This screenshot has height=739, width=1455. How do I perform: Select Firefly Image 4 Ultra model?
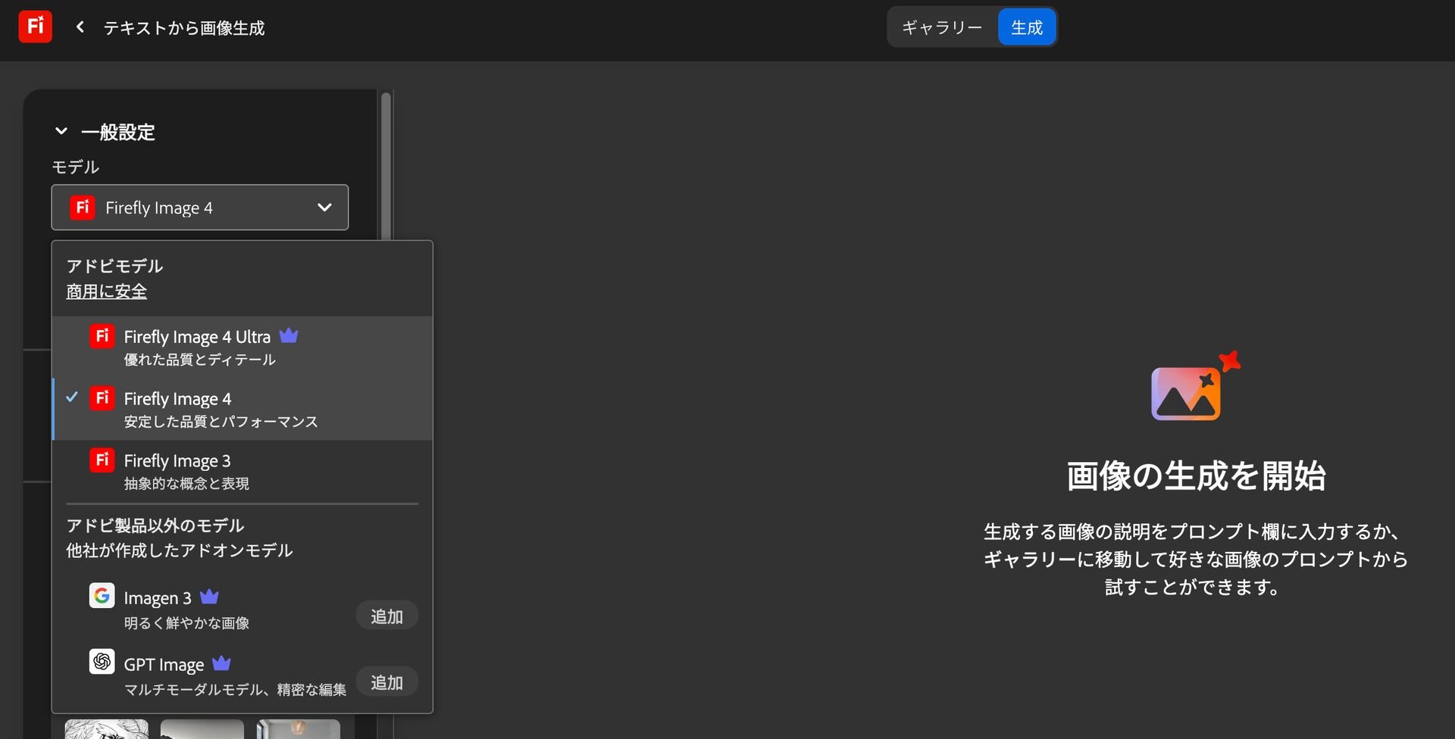tap(242, 348)
